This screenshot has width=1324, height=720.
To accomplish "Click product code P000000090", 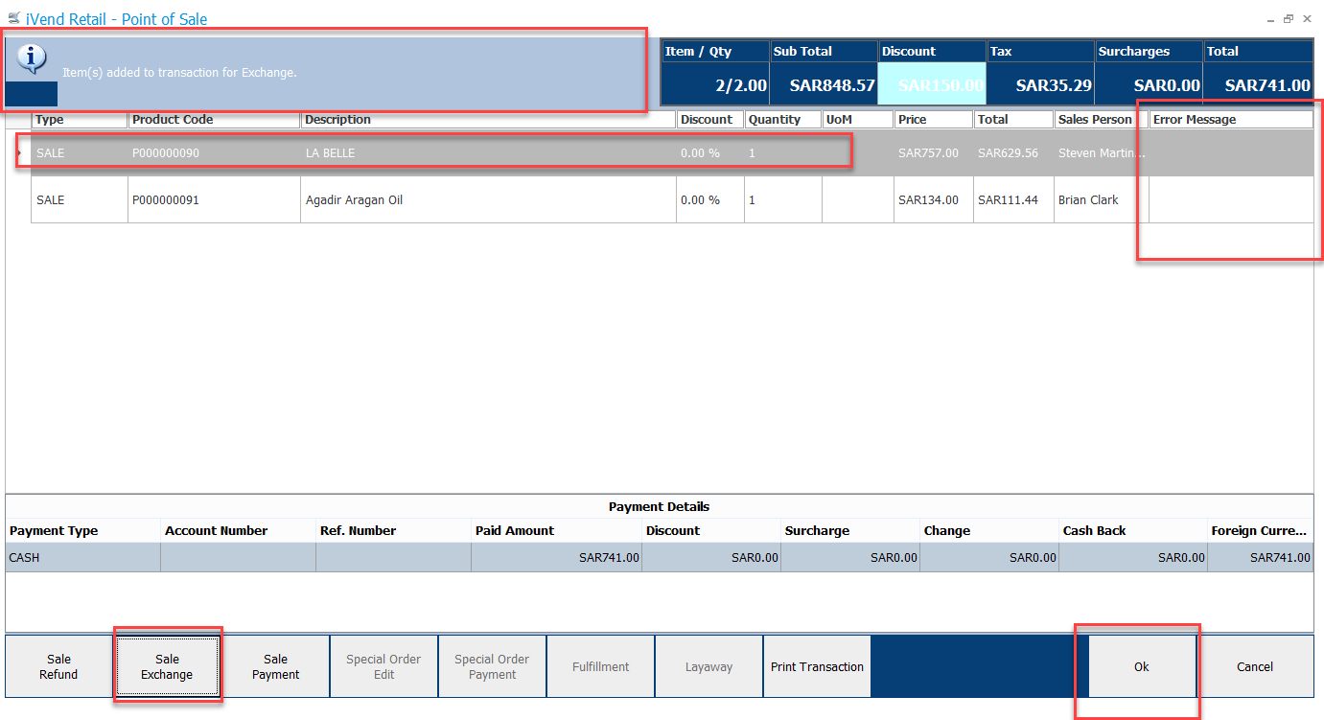I will pyautogui.click(x=166, y=152).
